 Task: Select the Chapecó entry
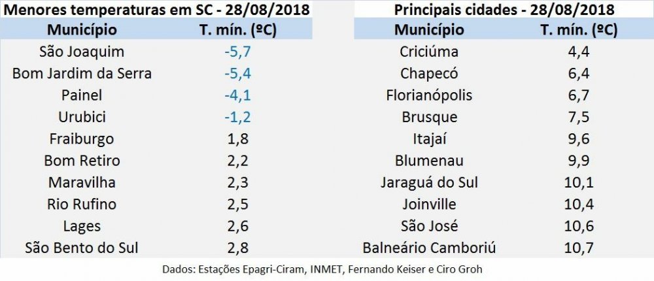(429, 73)
